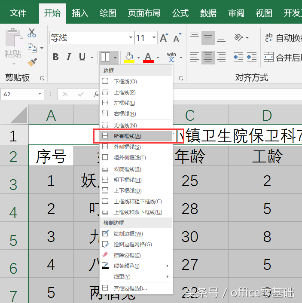The image size is (302, 303).
Task: Select 左框线(L) left border
Action: [x=136, y=103]
